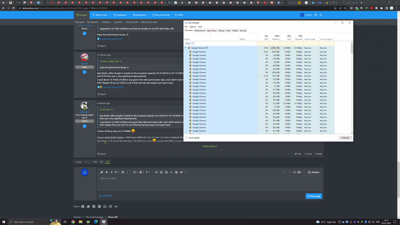This screenshot has width=400, height=225.
Task: Click Preview button in the reply editor
Action: click(313, 172)
